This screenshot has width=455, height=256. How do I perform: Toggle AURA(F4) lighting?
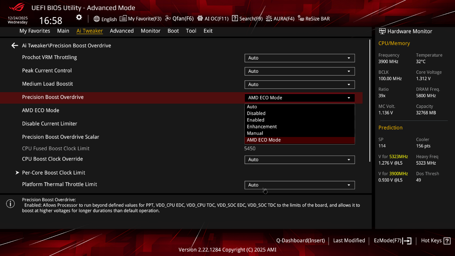coord(280,19)
